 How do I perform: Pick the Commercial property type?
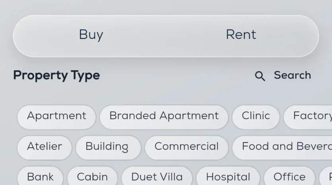(186, 147)
